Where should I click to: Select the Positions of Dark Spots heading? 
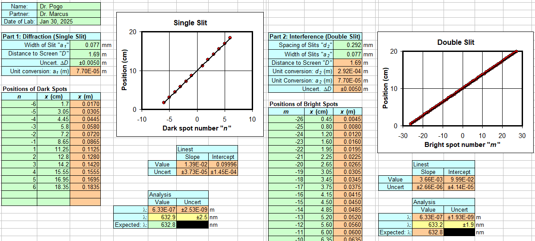pyautogui.click(x=35, y=89)
